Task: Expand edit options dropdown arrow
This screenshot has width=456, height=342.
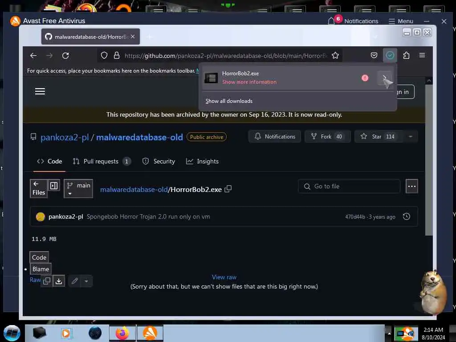Action: tap(86, 281)
